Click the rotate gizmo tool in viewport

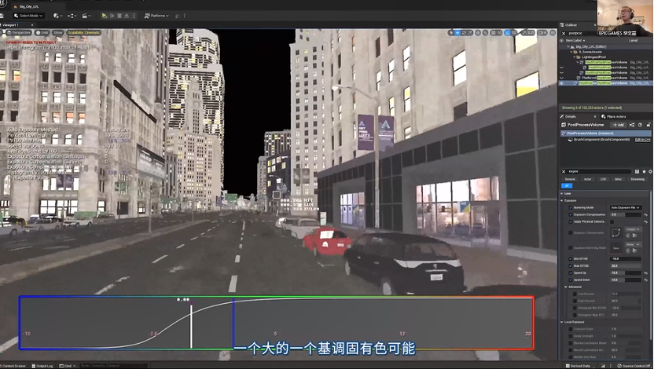464,32
